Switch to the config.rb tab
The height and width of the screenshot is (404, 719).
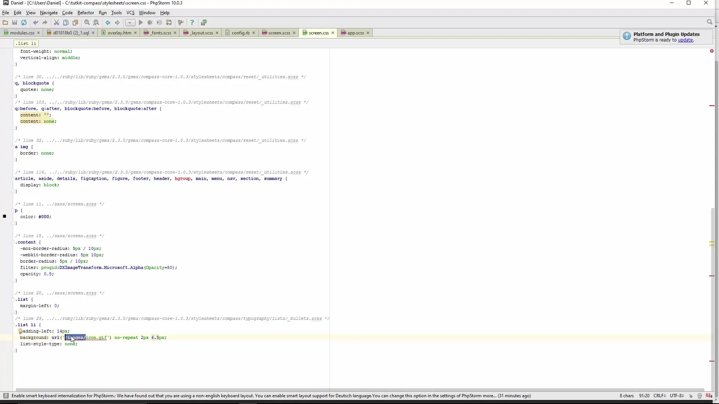240,33
